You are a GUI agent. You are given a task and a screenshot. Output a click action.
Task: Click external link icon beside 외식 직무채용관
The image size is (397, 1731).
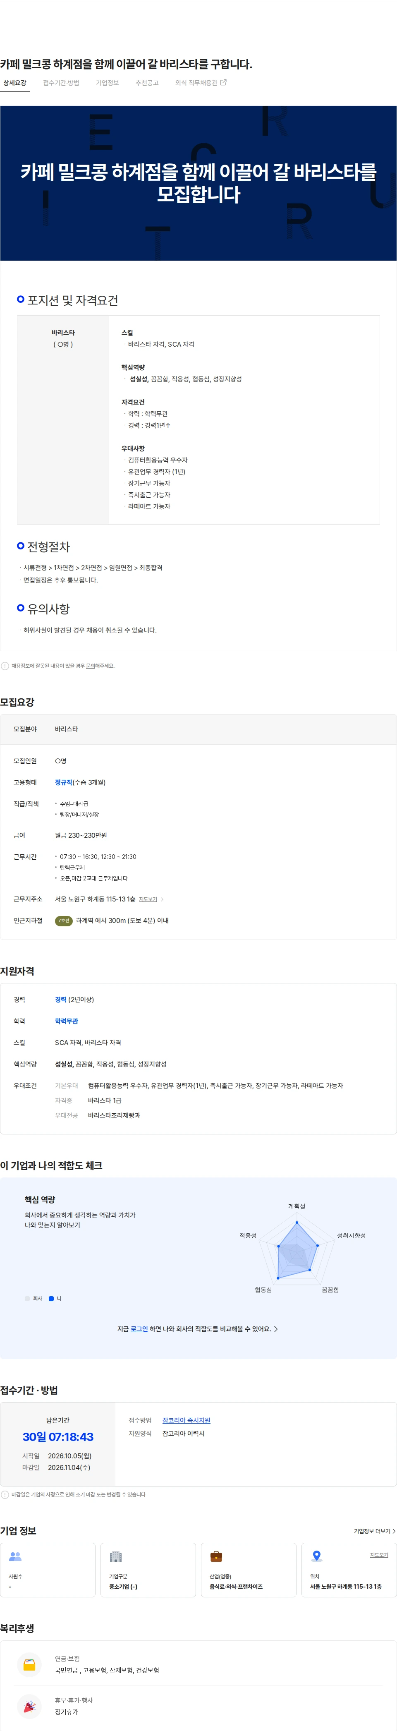[224, 83]
